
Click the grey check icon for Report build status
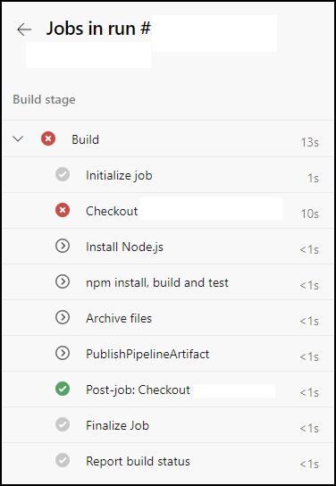click(x=63, y=460)
